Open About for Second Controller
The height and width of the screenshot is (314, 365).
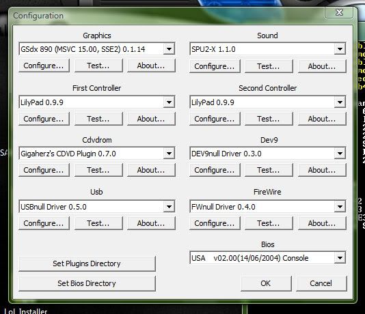point(322,119)
